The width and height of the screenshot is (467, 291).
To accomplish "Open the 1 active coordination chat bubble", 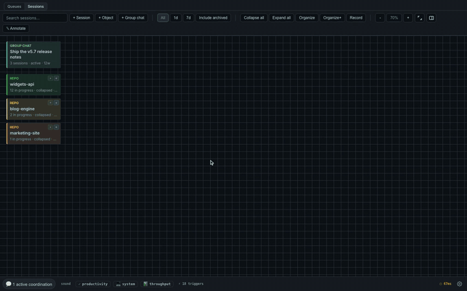I will pyautogui.click(x=29, y=284).
